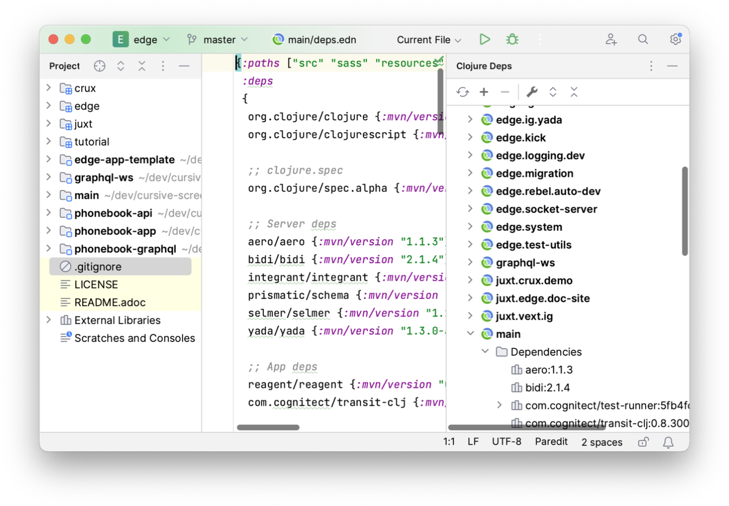This screenshot has width=729, height=506.
Task: Expand all in Clojure Deps panel
Action: (553, 92)
